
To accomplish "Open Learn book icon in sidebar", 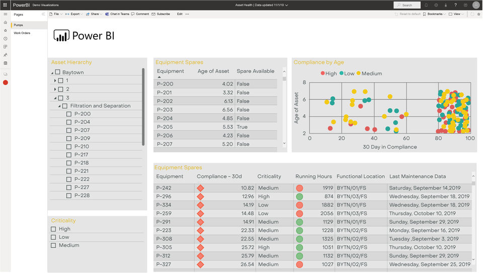I will click(5, 63).
